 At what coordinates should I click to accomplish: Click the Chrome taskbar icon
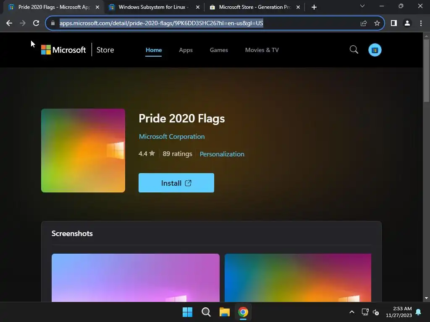(x=243, y=312)
